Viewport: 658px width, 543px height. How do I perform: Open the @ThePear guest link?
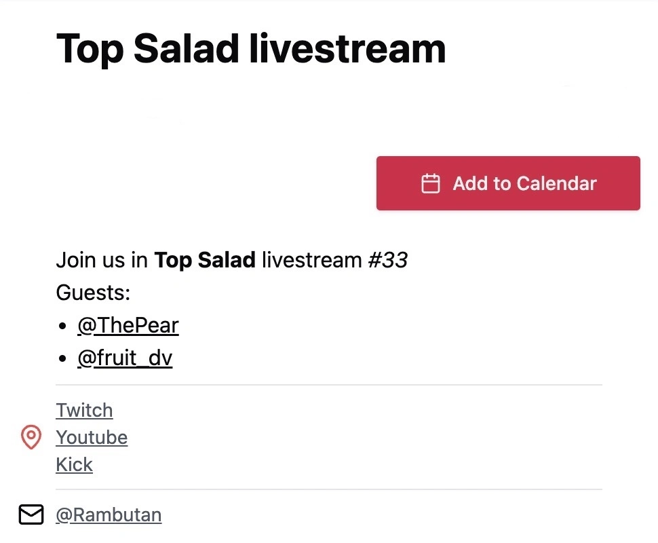pos(128,326)
